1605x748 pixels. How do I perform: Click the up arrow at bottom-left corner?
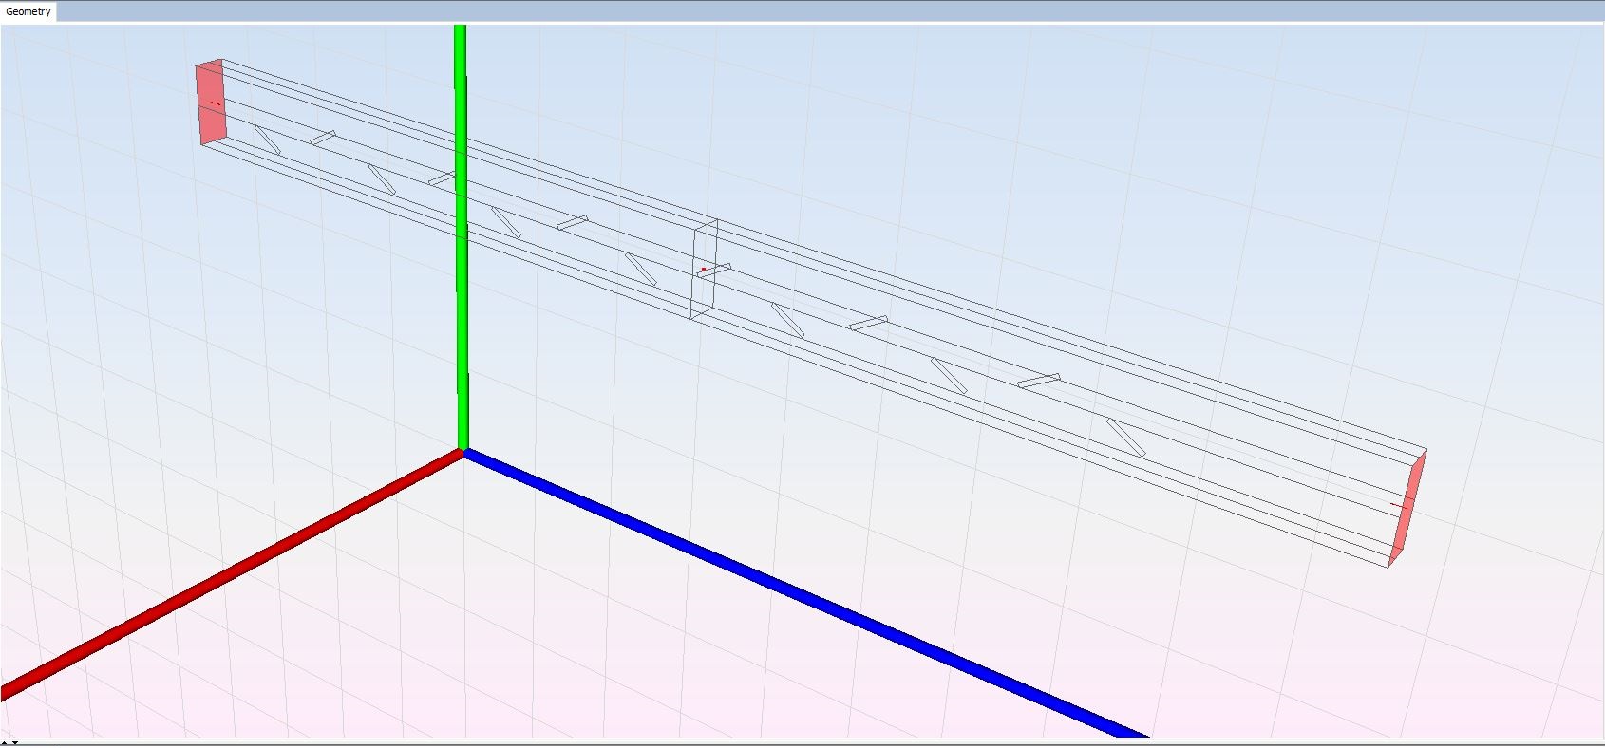tap(5, 742)
